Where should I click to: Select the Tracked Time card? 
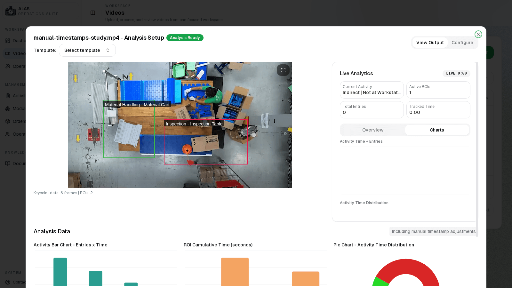click(438, 110)
